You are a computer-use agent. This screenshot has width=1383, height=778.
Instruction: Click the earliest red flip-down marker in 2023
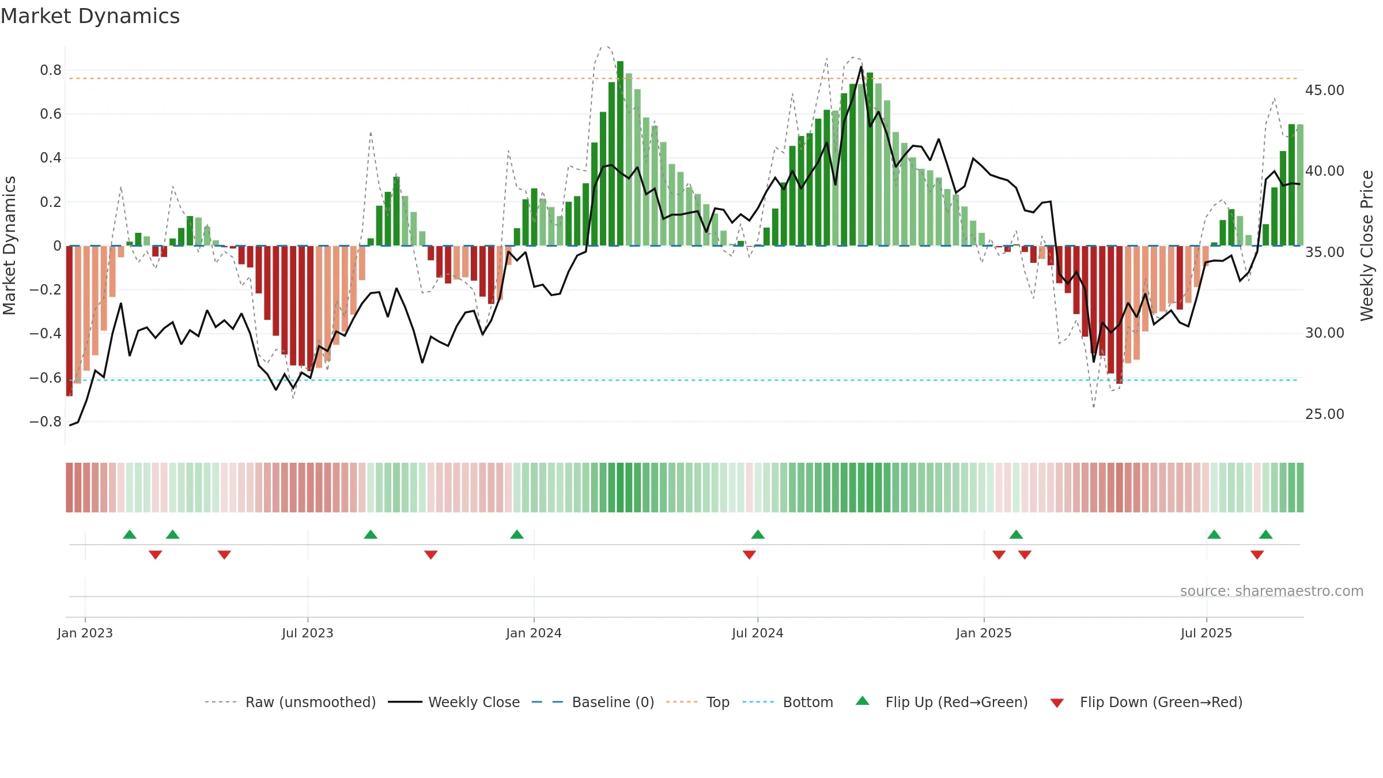[156, 555]
